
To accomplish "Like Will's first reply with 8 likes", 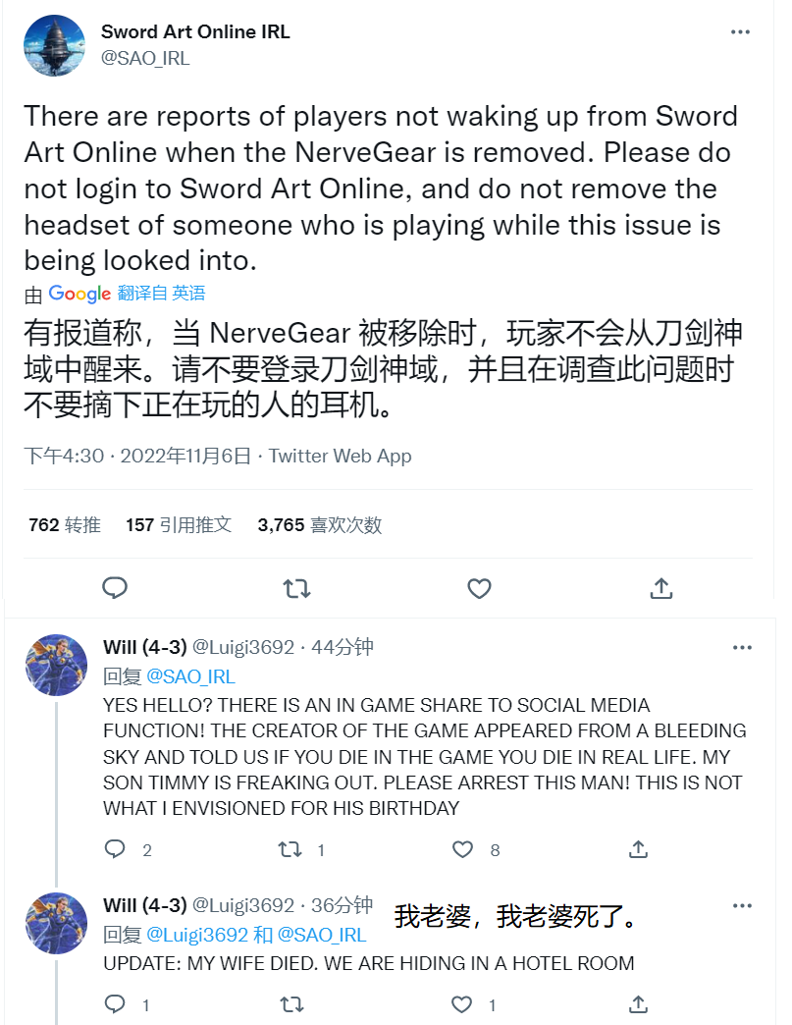I will tap(463, 849).
